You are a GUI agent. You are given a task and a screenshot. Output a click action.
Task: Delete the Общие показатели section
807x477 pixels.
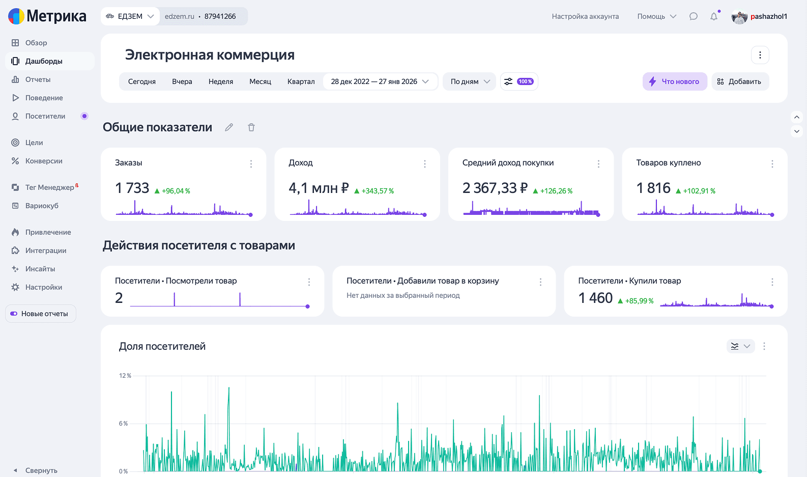251,127
